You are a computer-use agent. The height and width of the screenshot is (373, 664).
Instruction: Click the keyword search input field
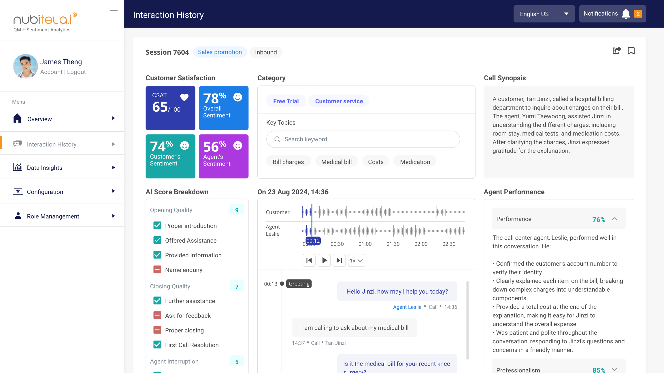[363, 139]
